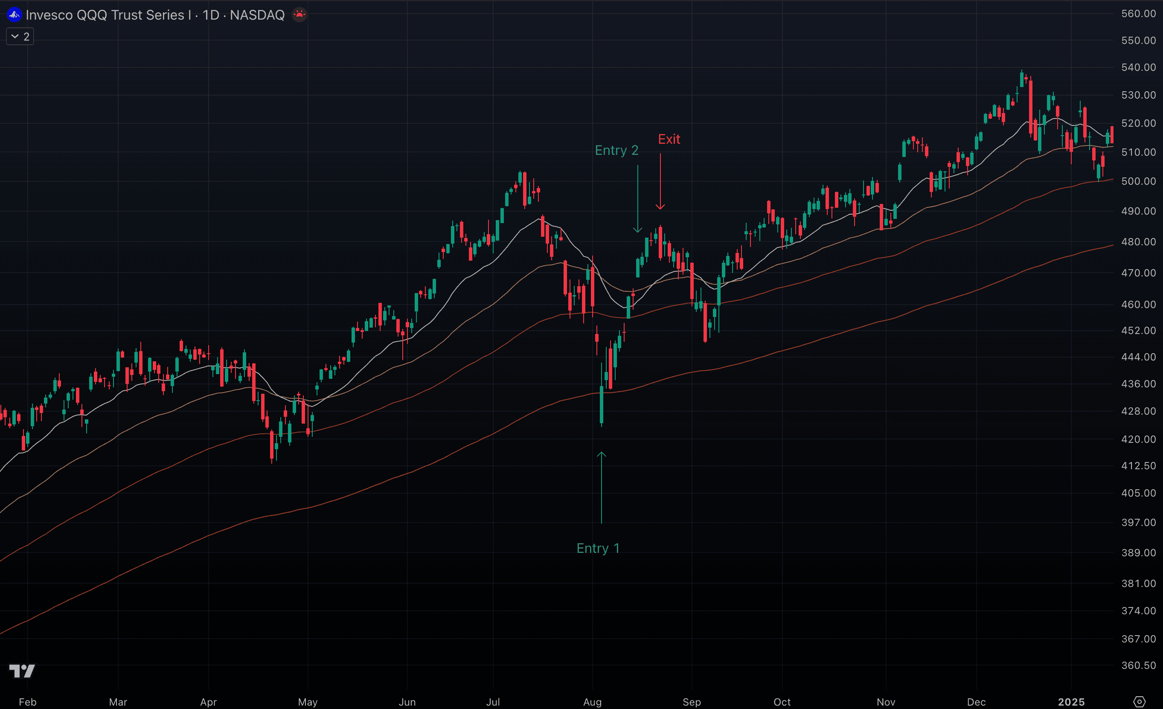Expand the collapsed indicators legend chevron
Image resolution: width=1163 pixels, height=709 pixels.
(x=15, y=36)
